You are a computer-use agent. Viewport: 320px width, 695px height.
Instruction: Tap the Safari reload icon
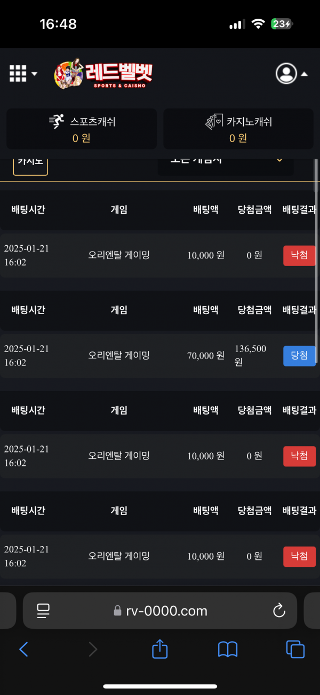coord(279,611)
